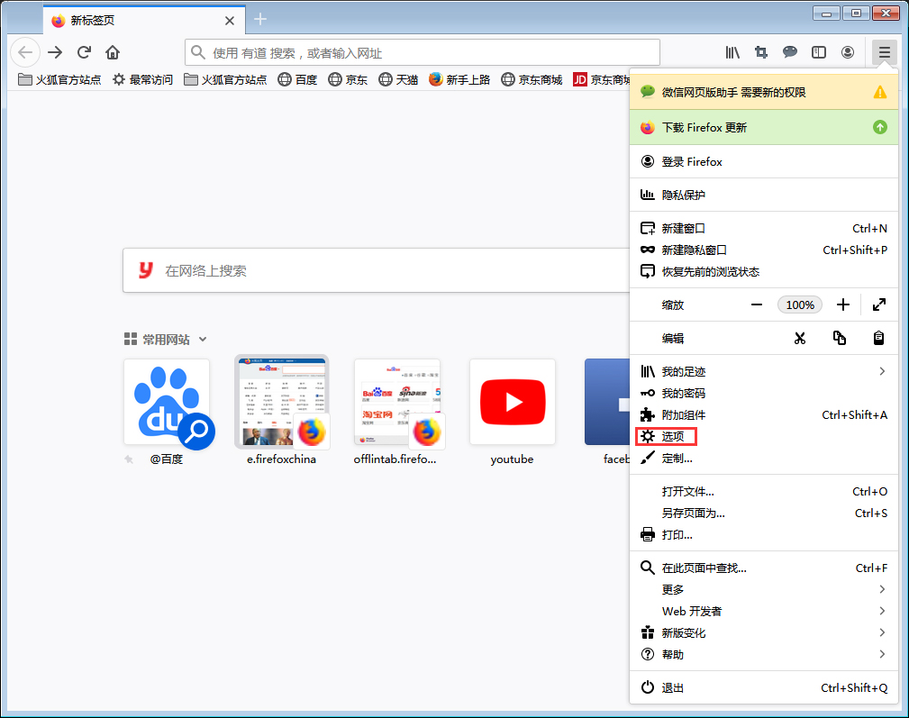This screenshot has width=909, height=718.
Task: Zoom in with the plus button
Action: click(842, 304)
